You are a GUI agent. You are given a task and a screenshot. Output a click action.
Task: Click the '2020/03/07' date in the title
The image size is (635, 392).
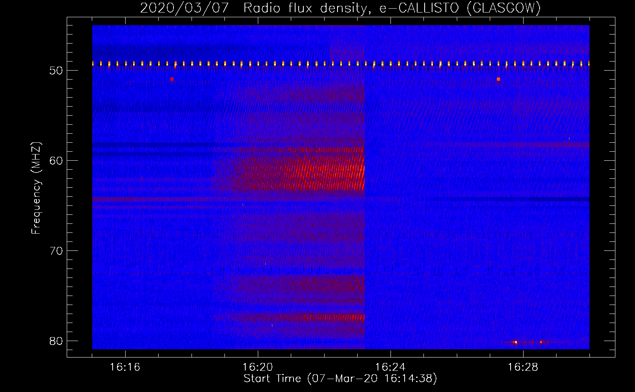pyautogui.click(x=184, y=8)
